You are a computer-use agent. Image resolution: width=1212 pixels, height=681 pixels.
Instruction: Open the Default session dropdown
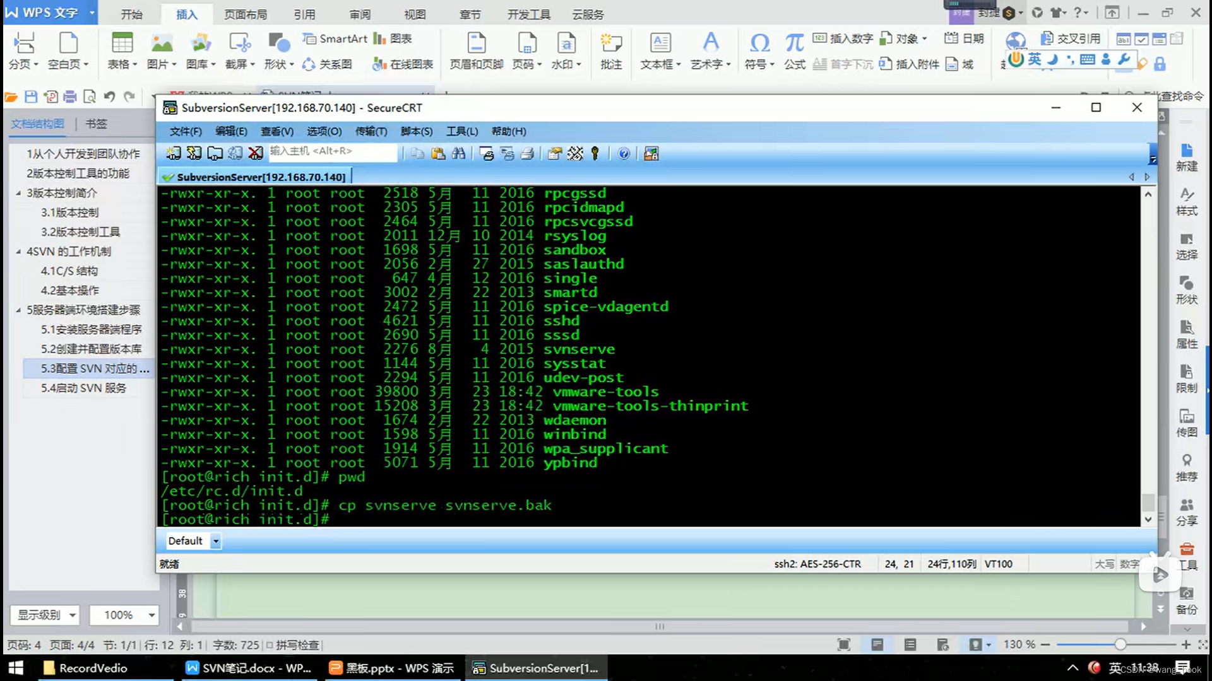tap(215, 541)
